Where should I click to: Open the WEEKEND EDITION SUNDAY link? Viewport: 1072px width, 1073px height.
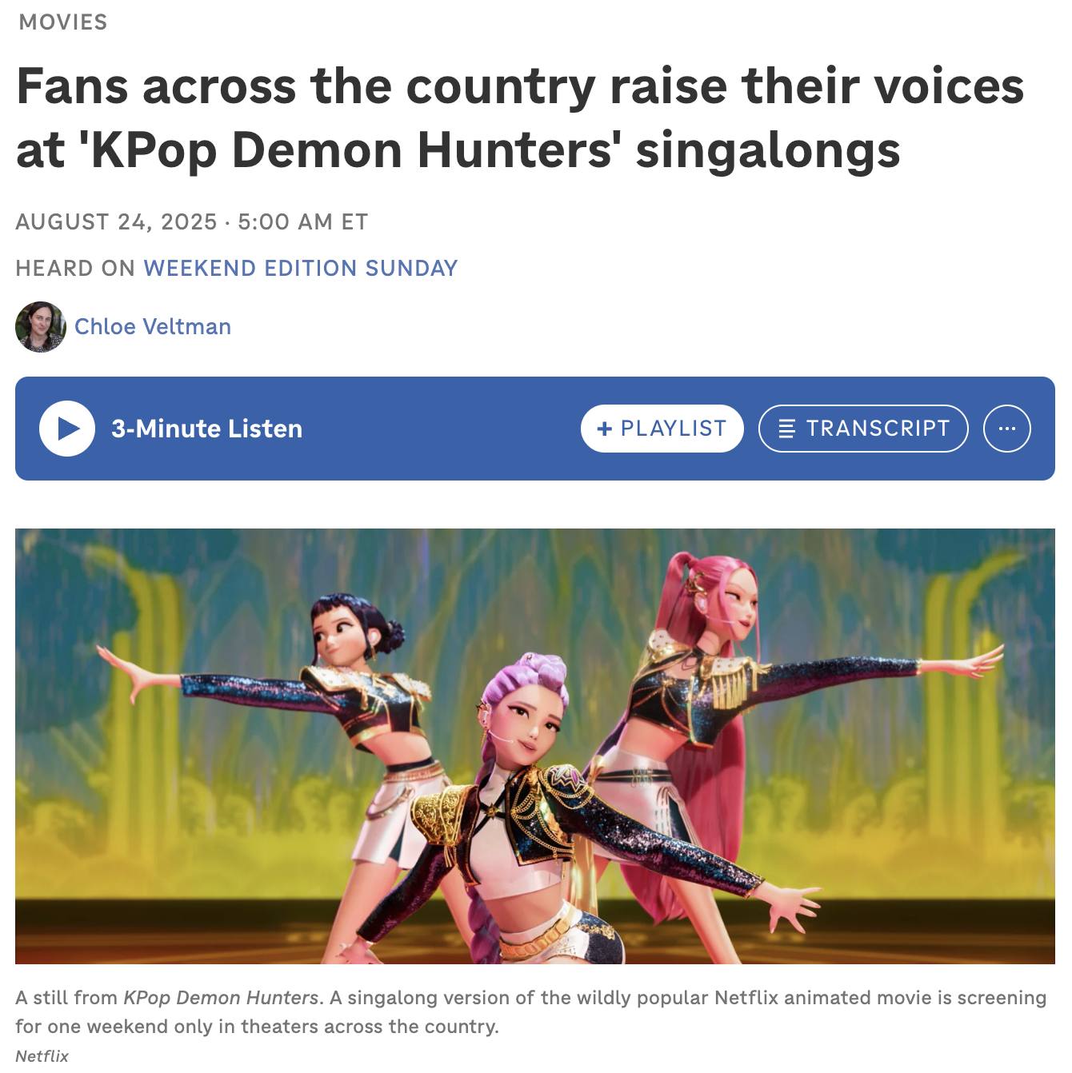point(301,268)
